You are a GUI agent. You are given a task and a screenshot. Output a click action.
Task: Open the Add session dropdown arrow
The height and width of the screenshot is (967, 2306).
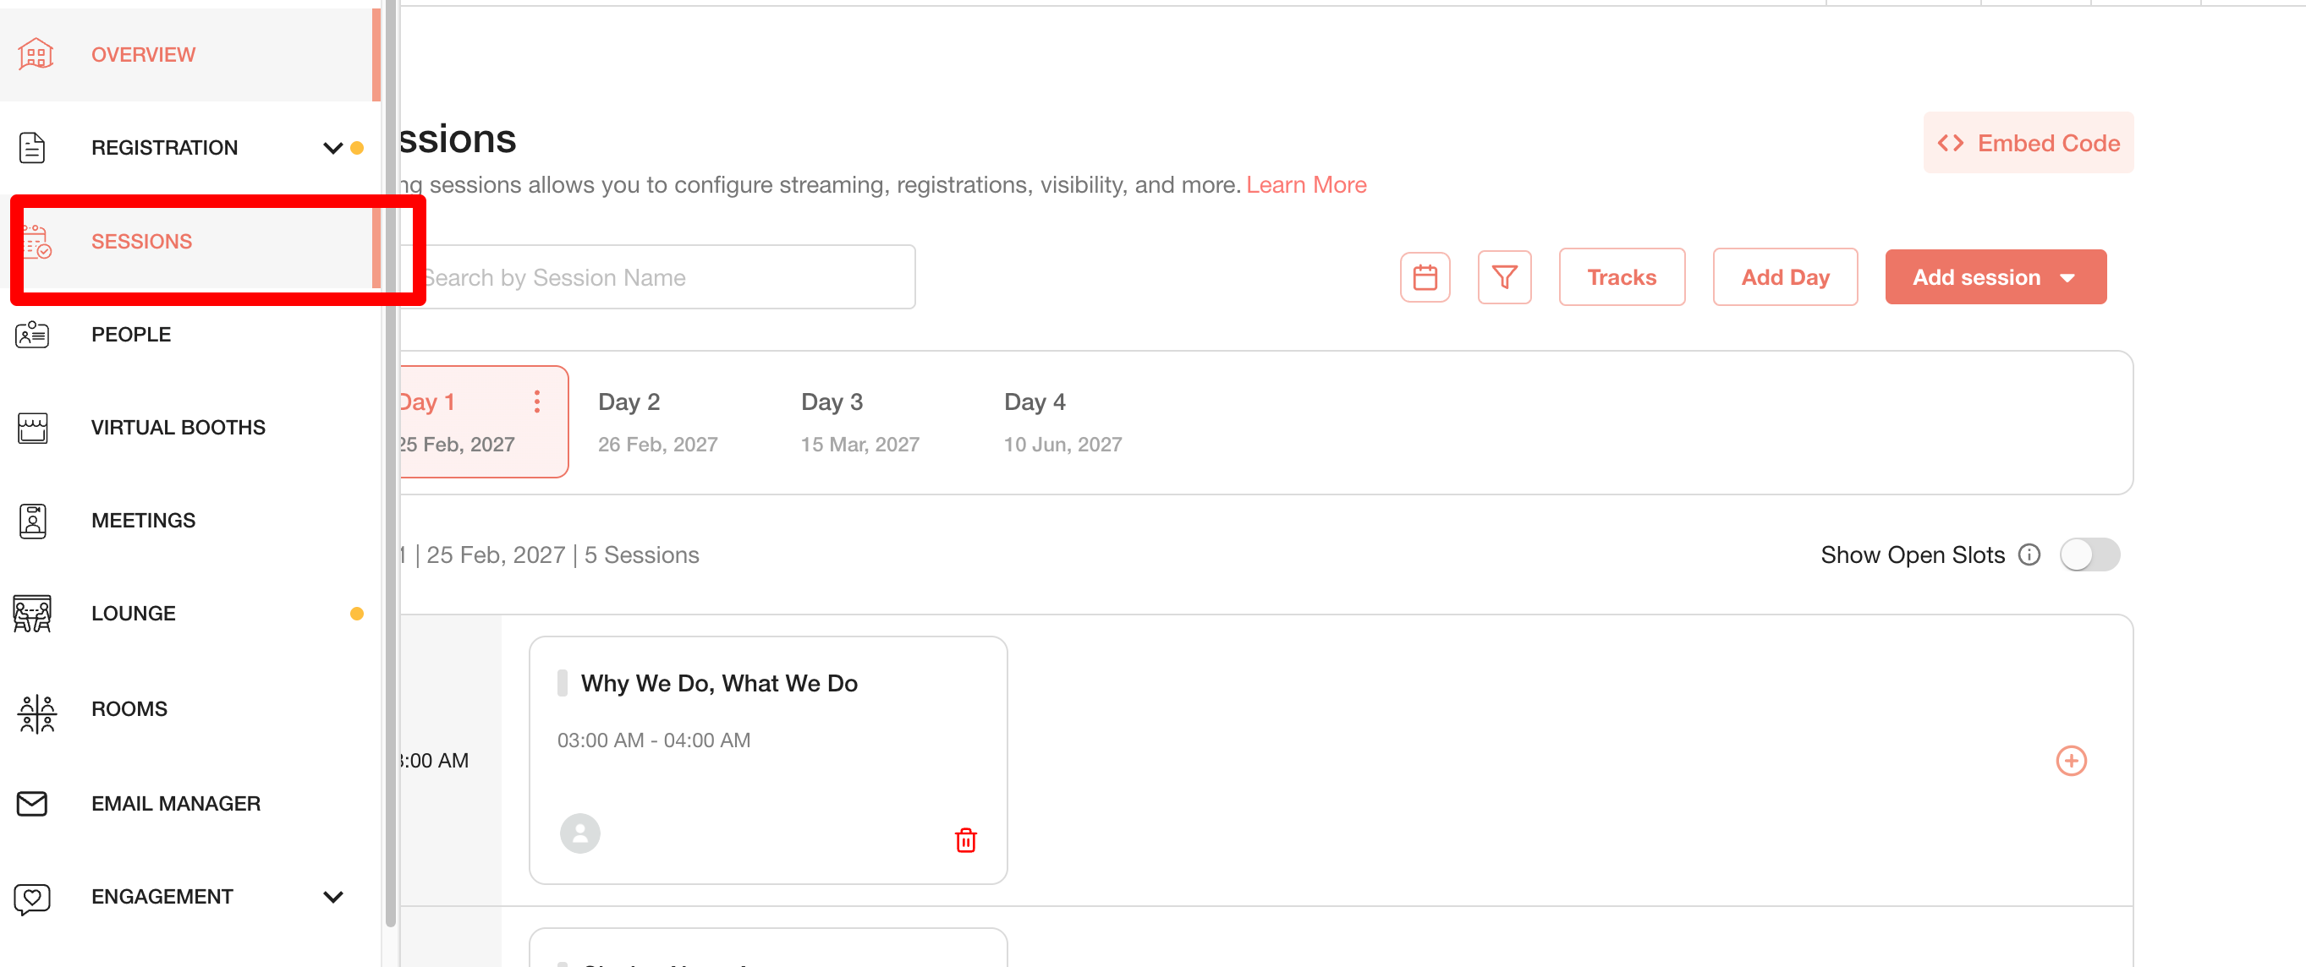pyautogui.click(x=2068, y=278)
